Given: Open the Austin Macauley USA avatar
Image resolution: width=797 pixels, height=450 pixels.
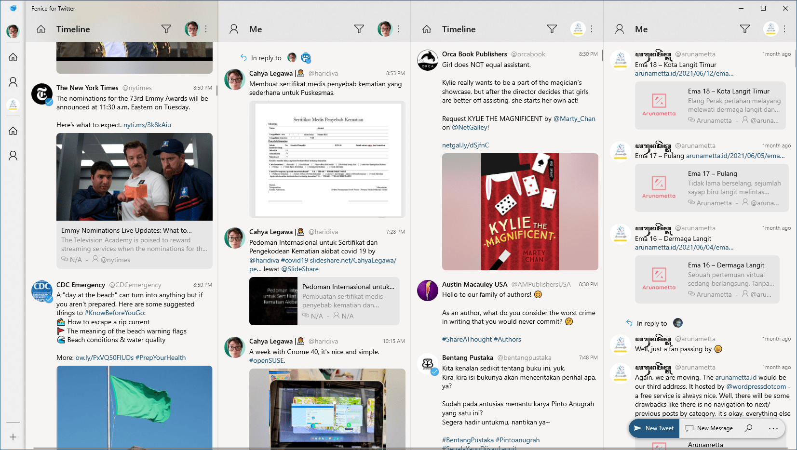Looking at the screenshot, I should [x=428, y=290].
